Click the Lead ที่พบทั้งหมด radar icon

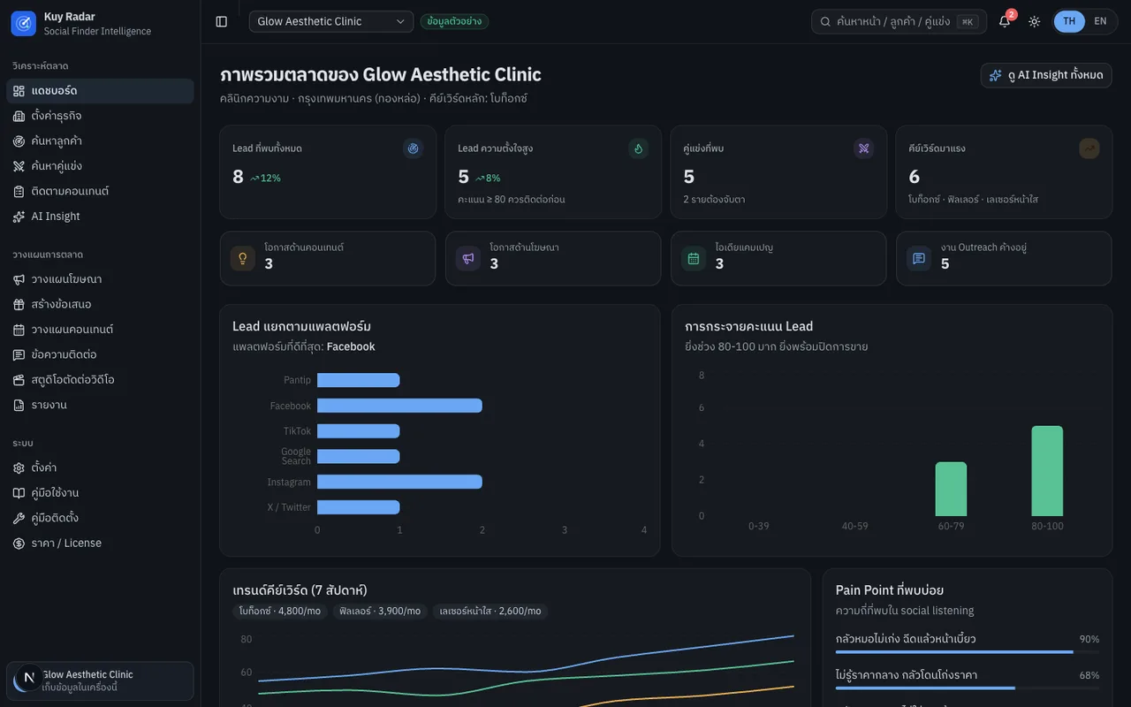tap(413, 148)
